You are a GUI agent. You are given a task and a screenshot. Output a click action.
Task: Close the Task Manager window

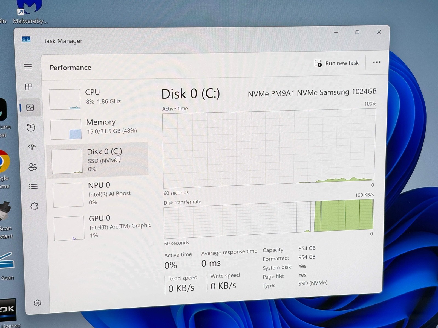click(379, 32)
